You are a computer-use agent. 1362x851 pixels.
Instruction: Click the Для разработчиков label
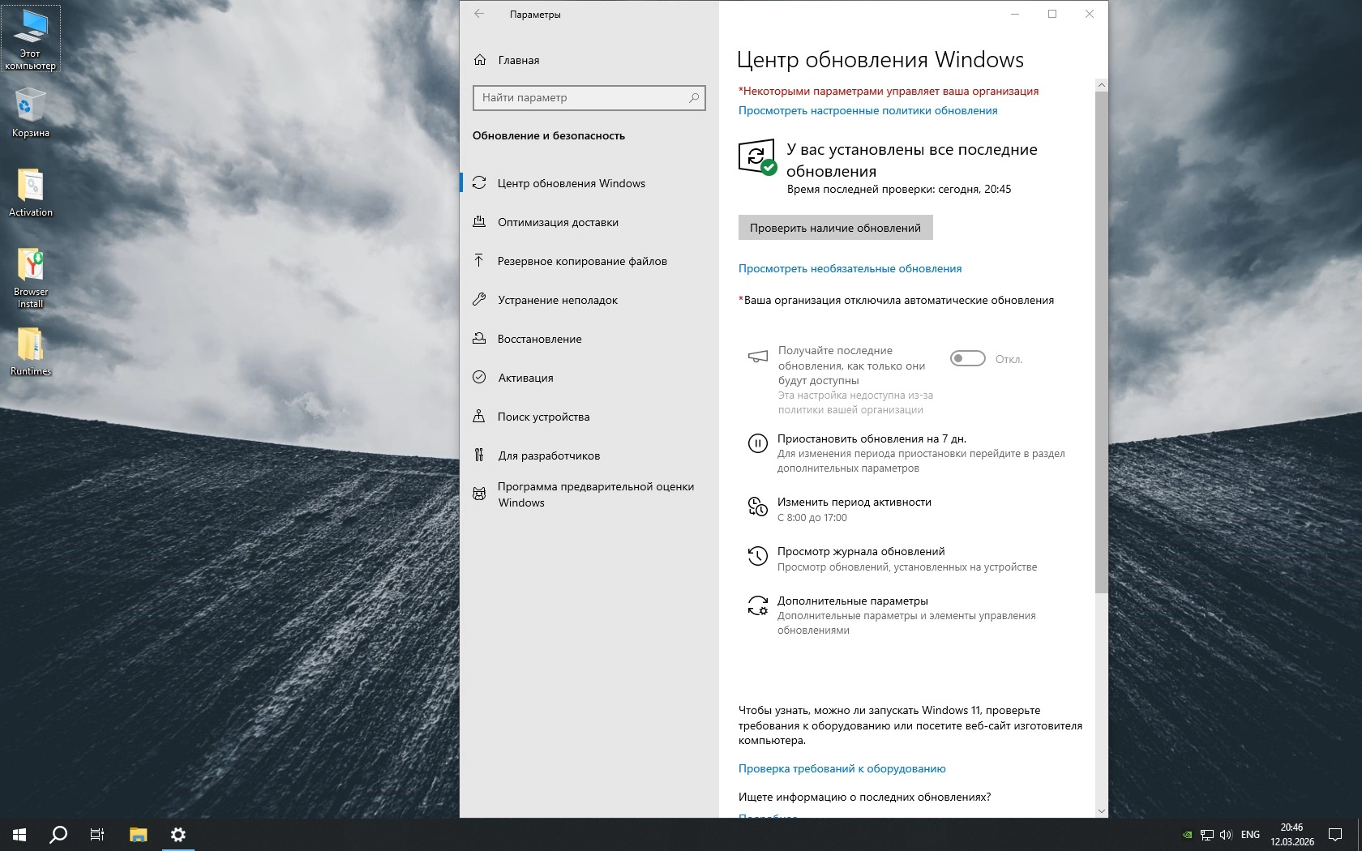pos(549,456)
